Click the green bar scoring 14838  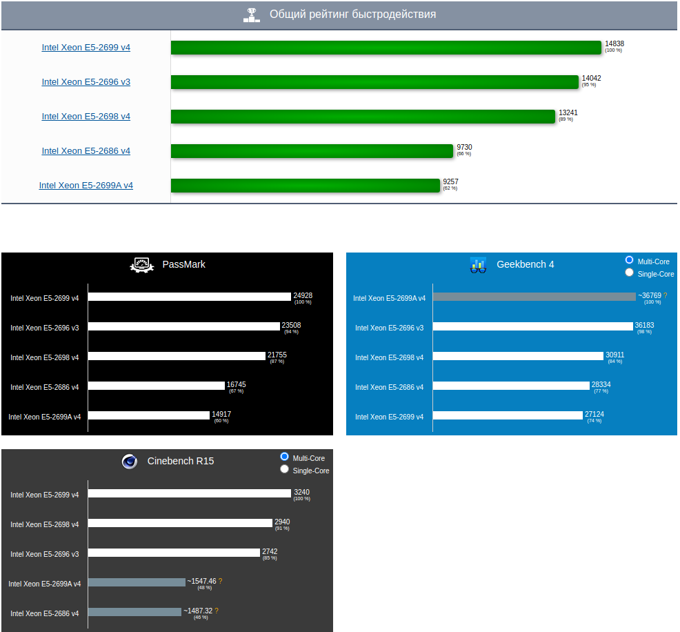coord(386,48)
